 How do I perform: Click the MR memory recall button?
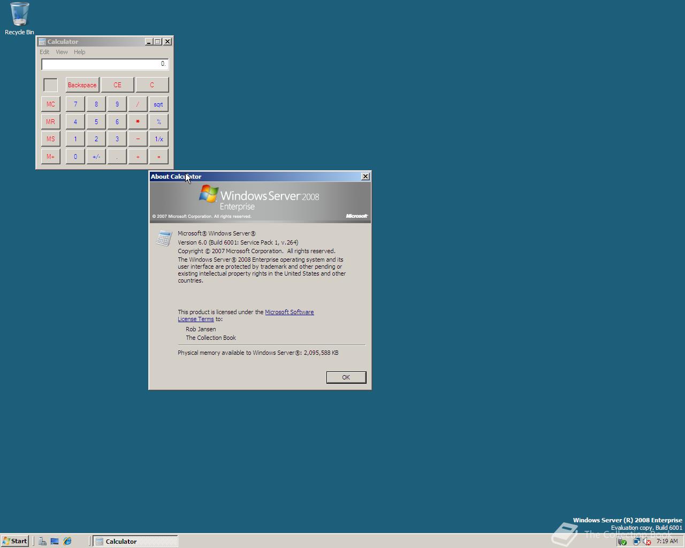pos(51,122)
